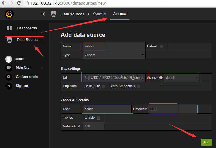
Task: Reload the page with the refresh icon
Action: click(x=19, y=3)
